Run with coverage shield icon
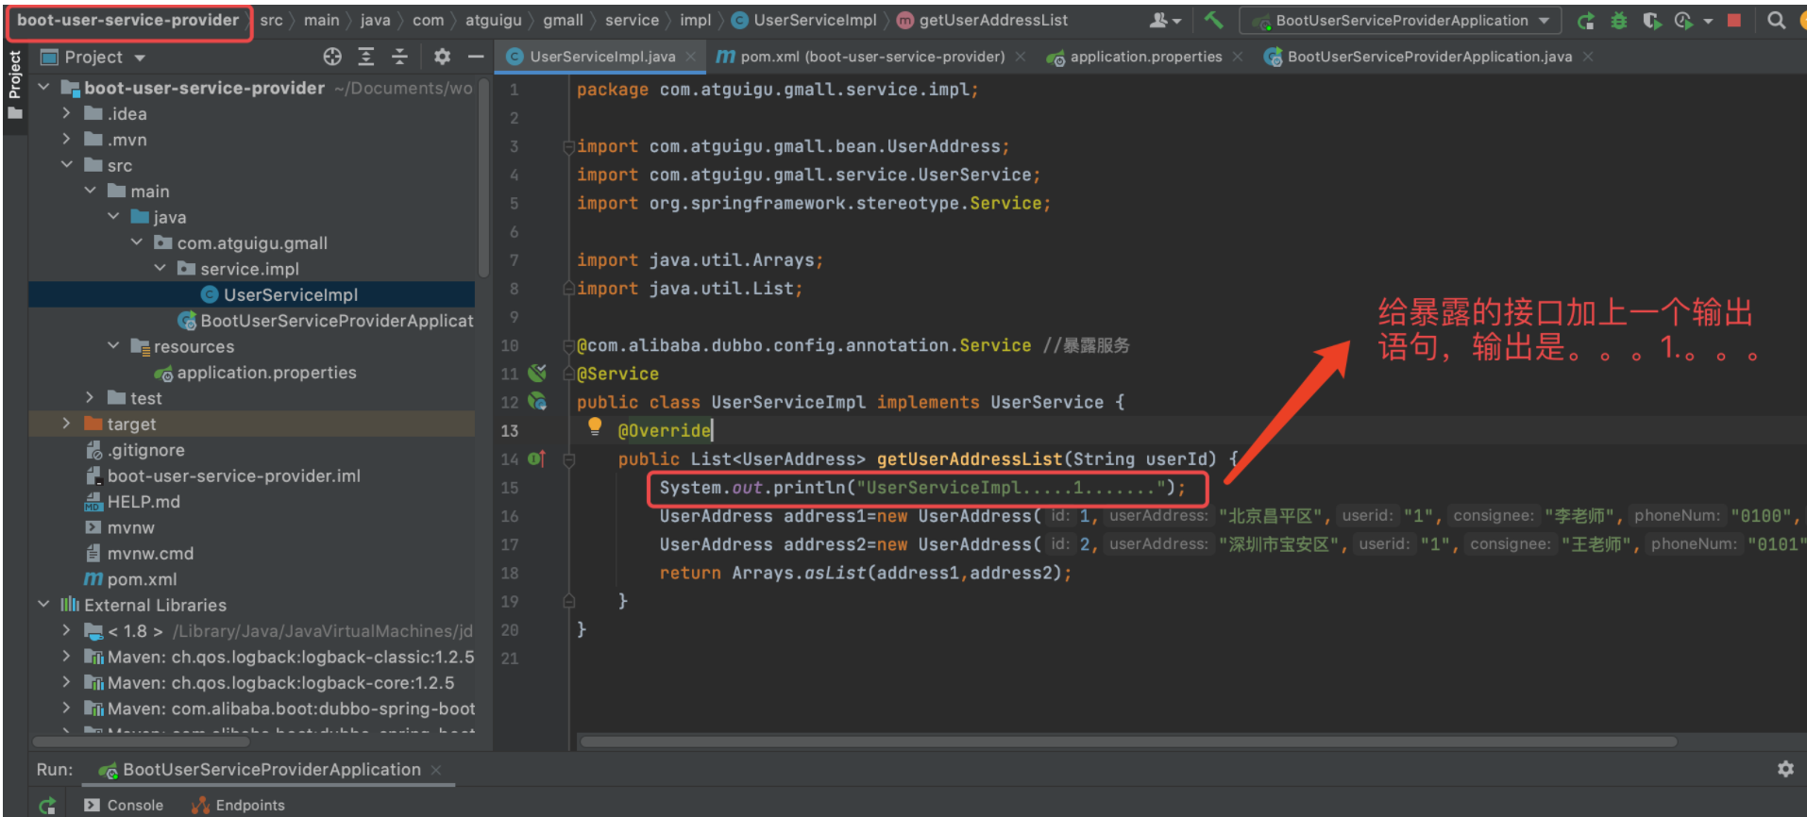This screenshot has height=817, width=1807. tap(1650, 21)
